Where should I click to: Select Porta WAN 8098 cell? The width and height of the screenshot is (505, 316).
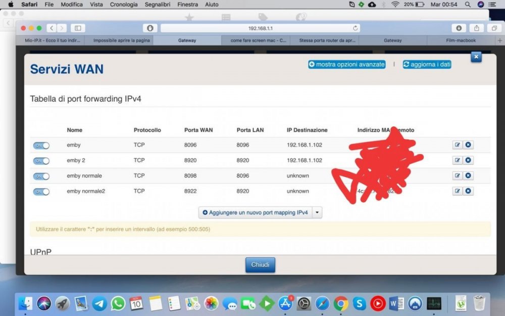(x=190, y=175)
